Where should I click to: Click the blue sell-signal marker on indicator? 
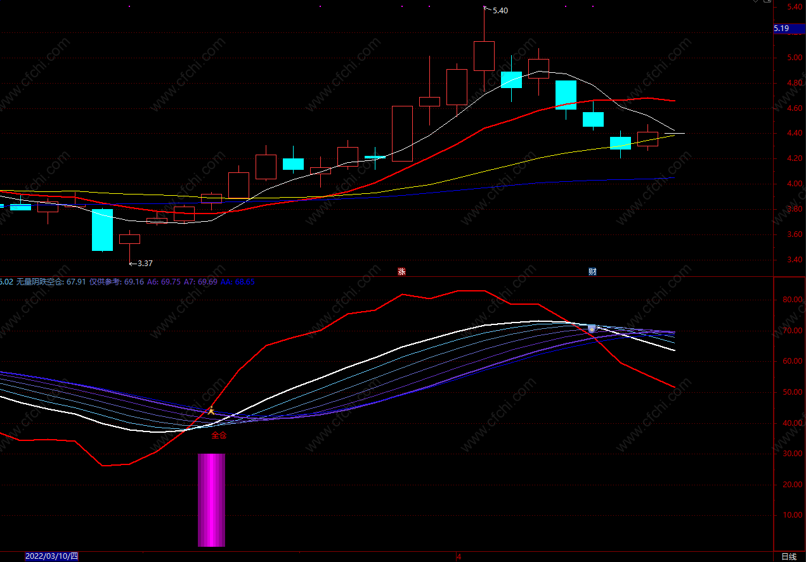click(x=592, y=329)
